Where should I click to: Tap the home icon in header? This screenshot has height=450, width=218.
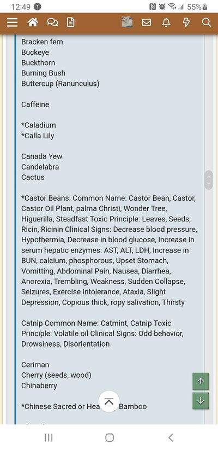(x=33, y=22)
